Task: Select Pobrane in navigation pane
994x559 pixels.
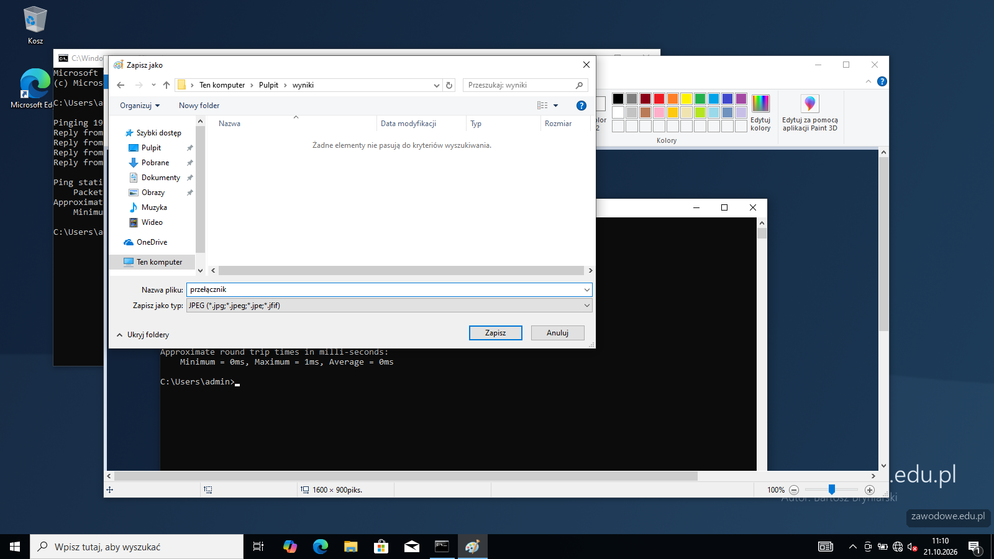Action: [x=155, y=163]
